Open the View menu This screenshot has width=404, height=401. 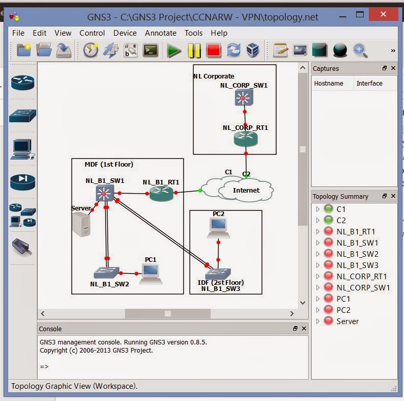click(63, 33)
